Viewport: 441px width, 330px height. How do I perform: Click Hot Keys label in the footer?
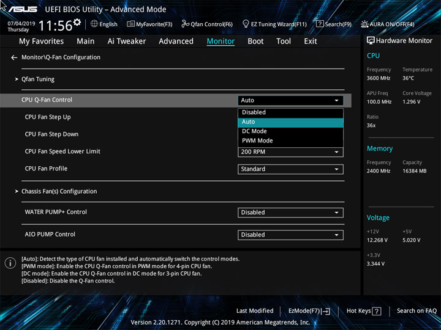(358, 311)
